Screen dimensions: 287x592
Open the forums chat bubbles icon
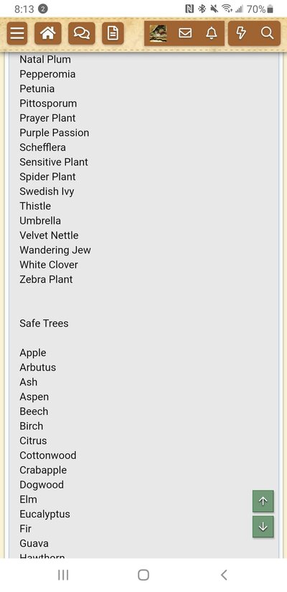[x=81, y=33]
